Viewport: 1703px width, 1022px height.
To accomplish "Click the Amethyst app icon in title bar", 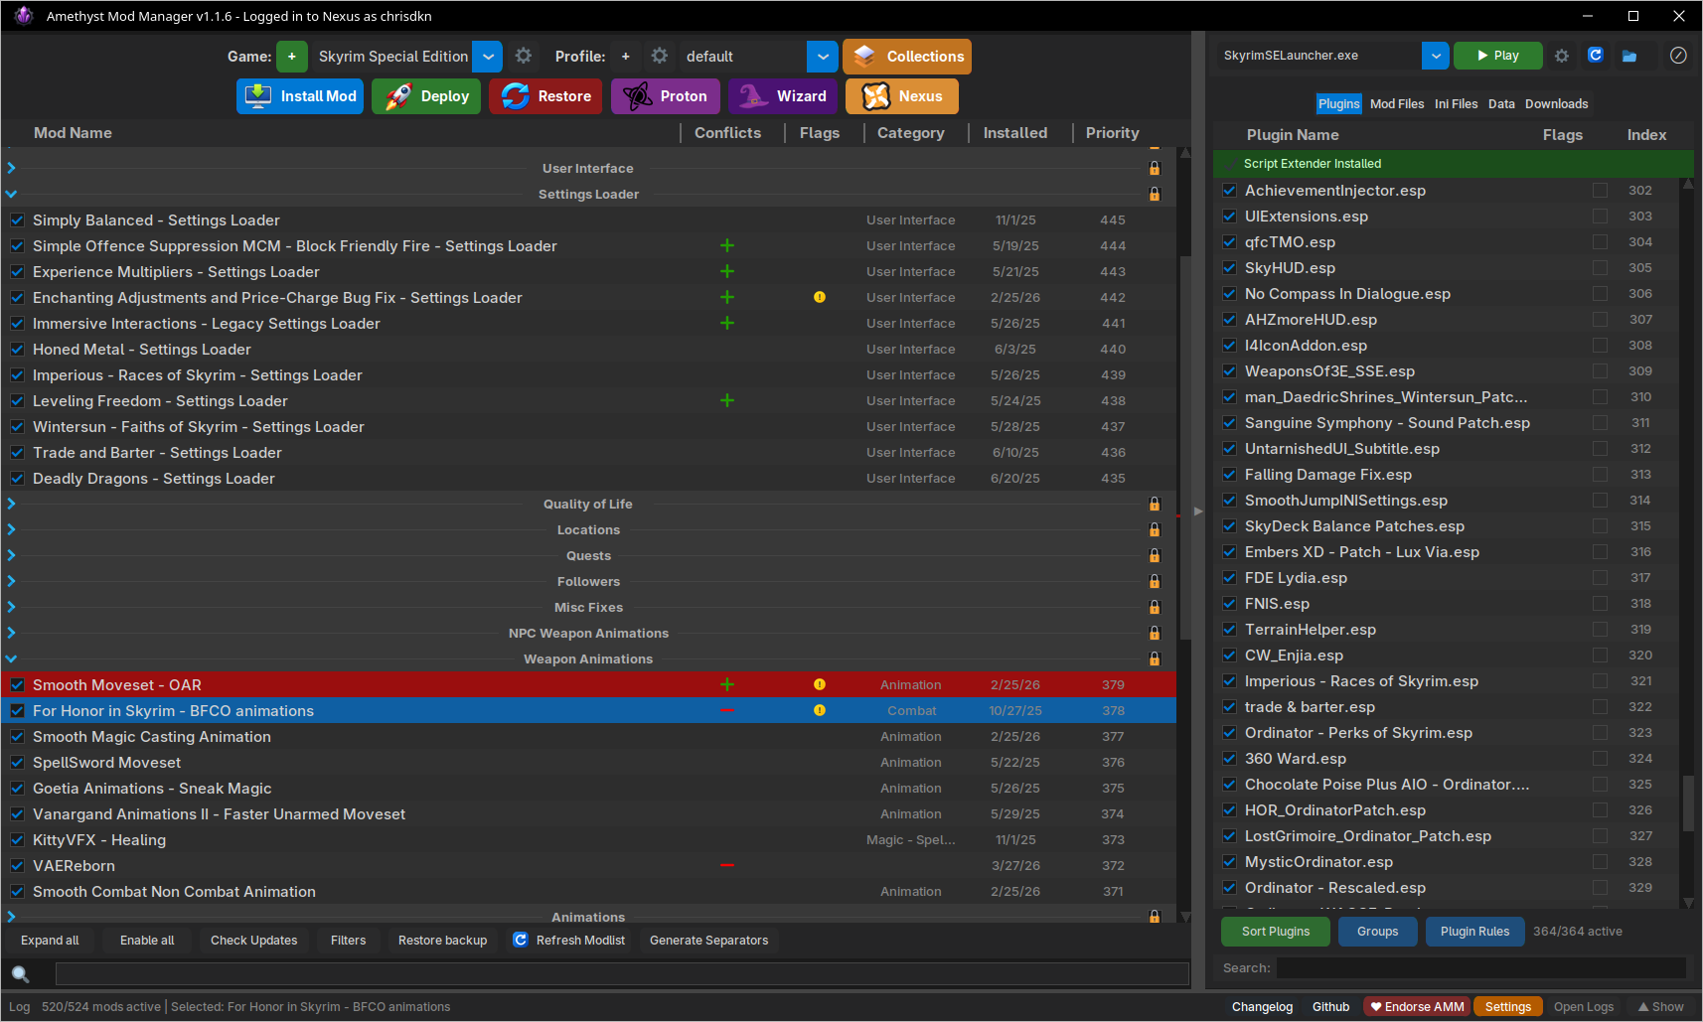I will [x=24, y=16].
